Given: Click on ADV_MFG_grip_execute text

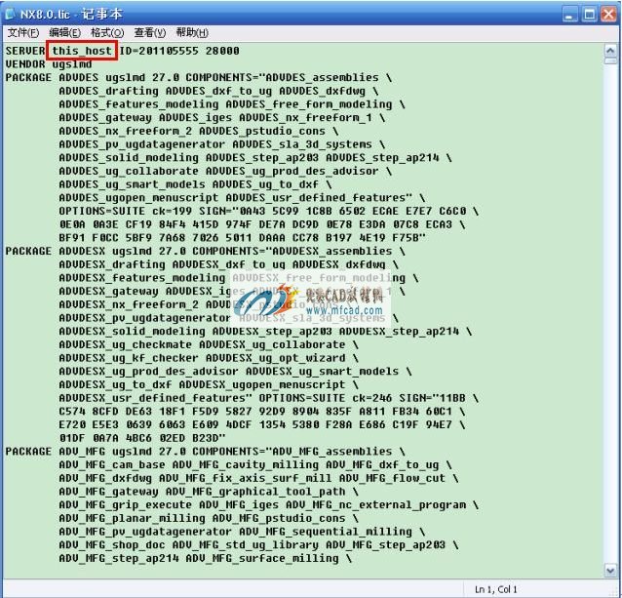Looking at the screenshot, I should (125, 505).
